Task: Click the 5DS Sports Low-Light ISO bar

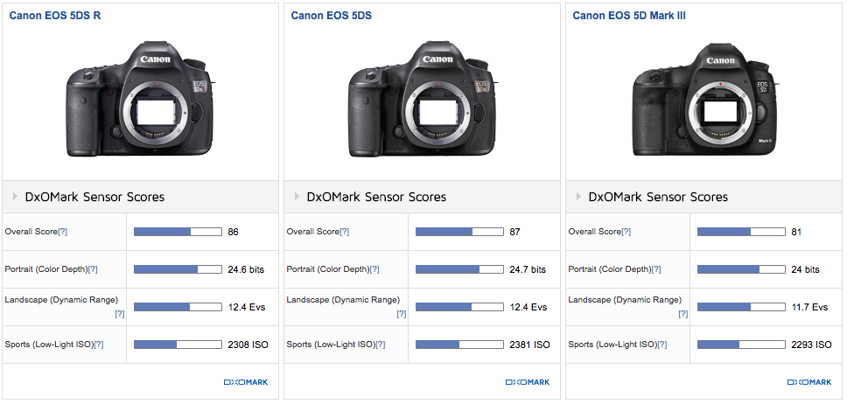Action: [x=459, y=345]
